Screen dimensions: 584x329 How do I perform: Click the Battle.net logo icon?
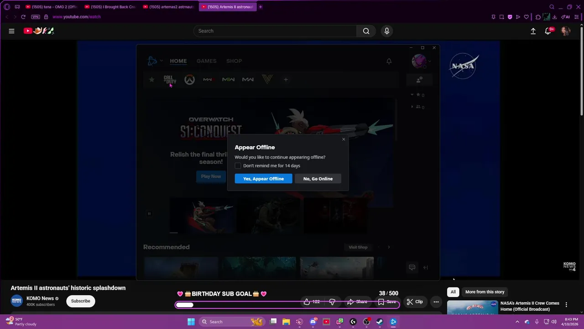pos(152,61)
